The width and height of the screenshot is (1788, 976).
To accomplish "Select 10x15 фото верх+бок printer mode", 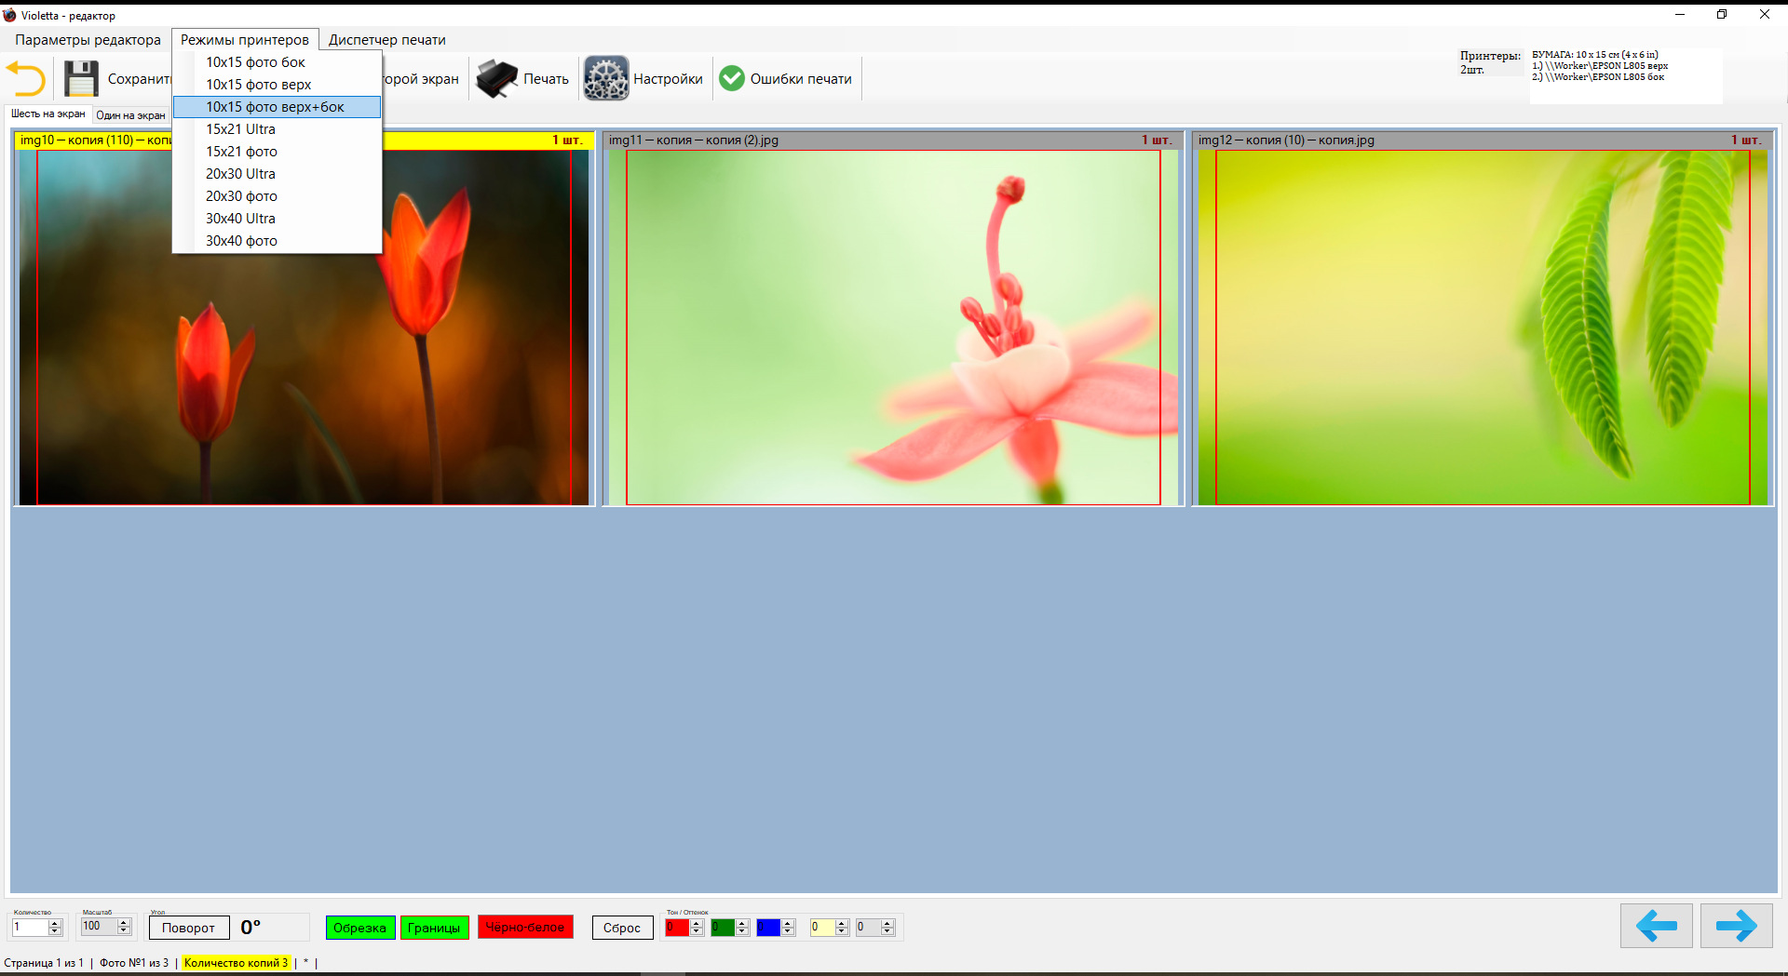I will click(x=276, y=107).
